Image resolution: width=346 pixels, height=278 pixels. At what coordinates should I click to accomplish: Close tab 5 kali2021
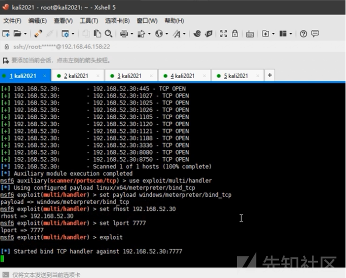coord(257,75)
